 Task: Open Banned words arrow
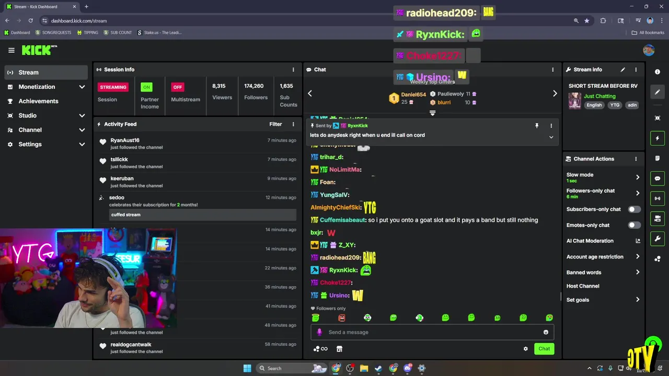coord(638,273)
